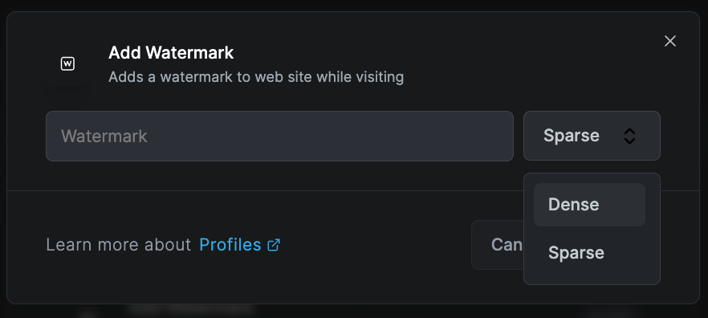Click the highlighted Dense option row

589,205
